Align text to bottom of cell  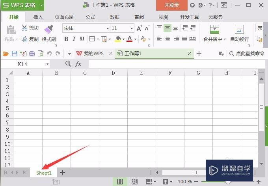point(175,28)
